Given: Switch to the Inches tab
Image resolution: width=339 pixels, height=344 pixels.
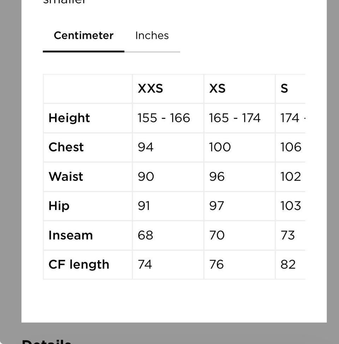Looking at the screenshot, I should (x=152, y=36).
